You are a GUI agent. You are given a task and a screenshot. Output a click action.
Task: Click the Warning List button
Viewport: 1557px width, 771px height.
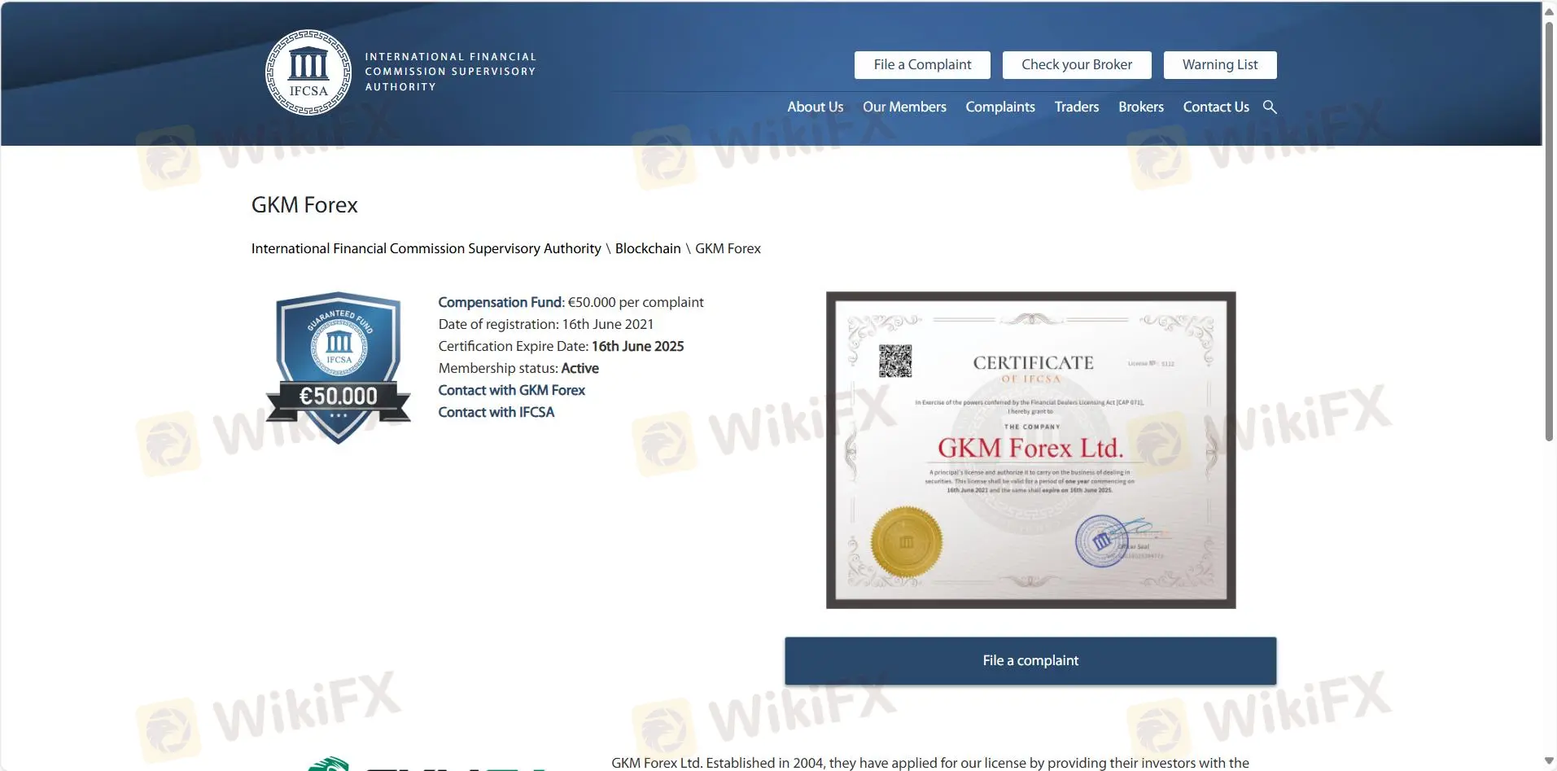click(1220, 64)
